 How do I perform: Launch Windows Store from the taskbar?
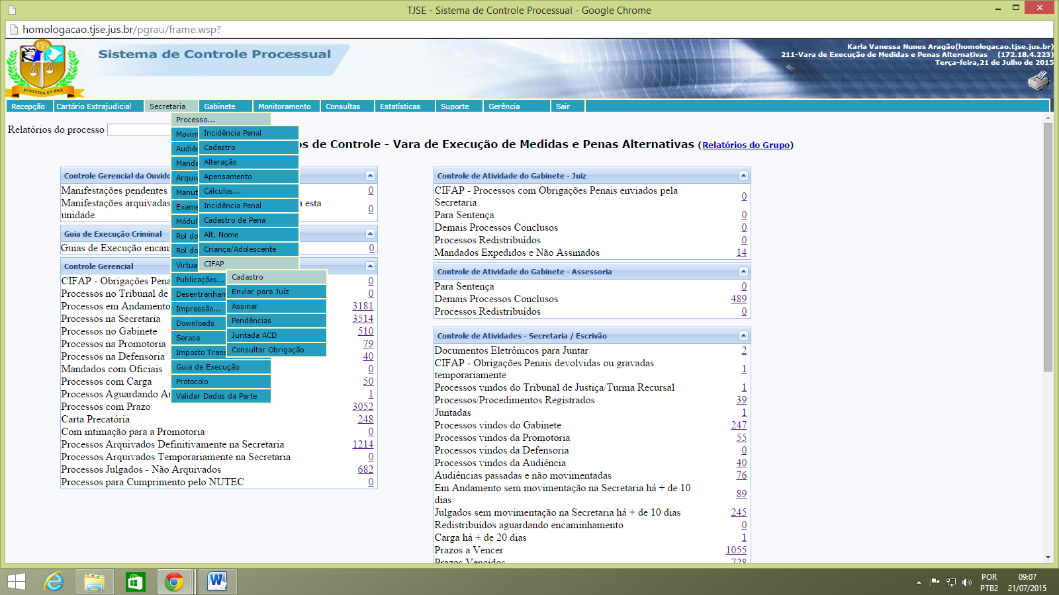[135, 582]
